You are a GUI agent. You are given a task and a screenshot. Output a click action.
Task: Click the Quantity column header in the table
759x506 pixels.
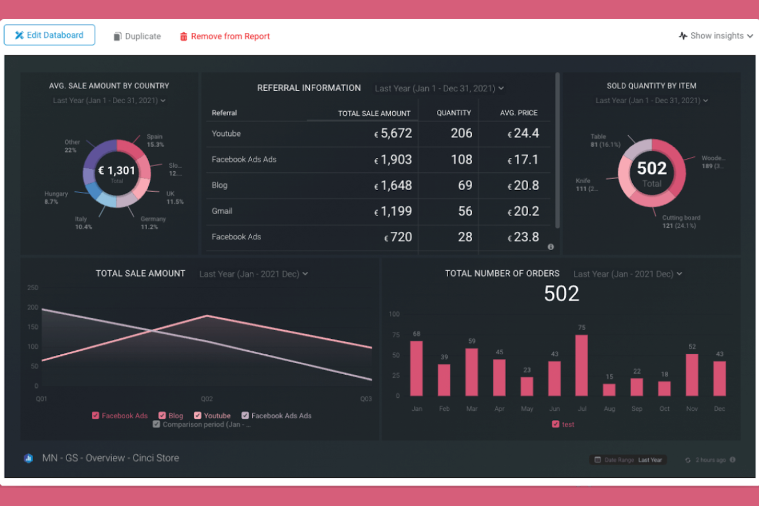tap(453, 113)
